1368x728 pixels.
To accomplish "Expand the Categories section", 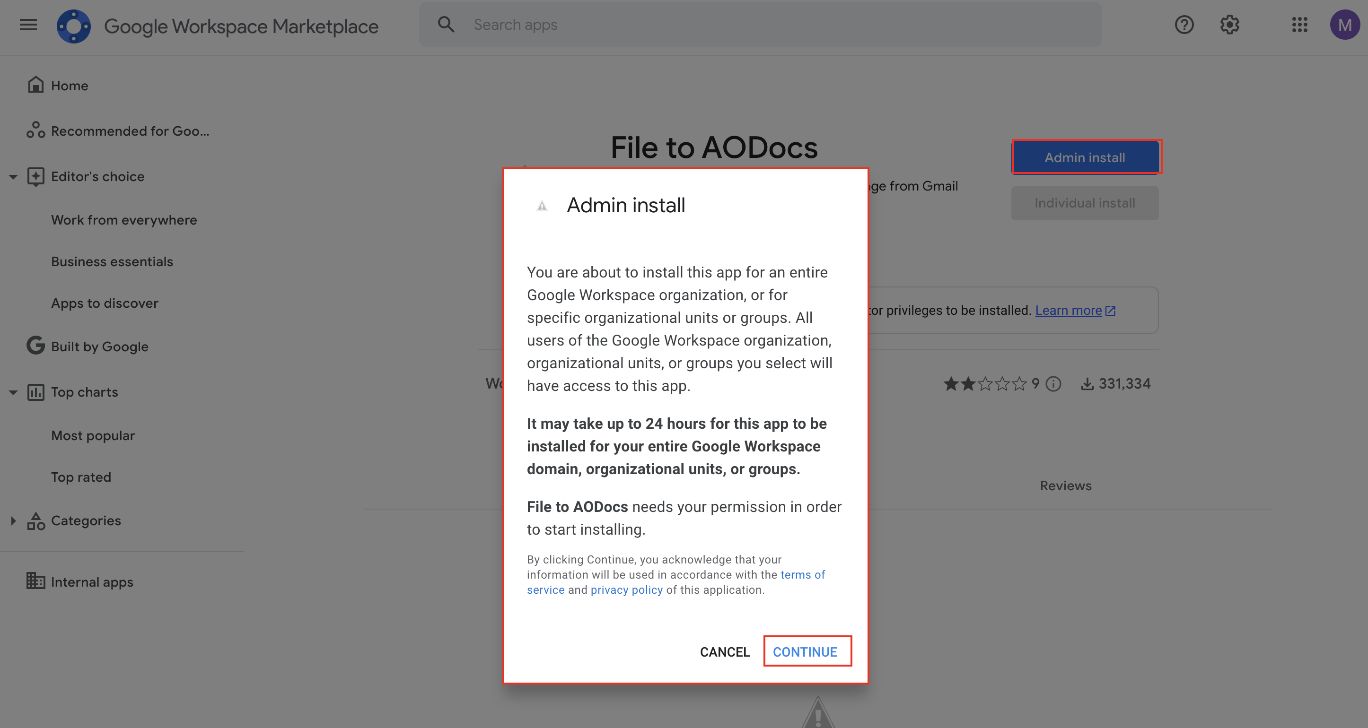I will click(13, 520).
